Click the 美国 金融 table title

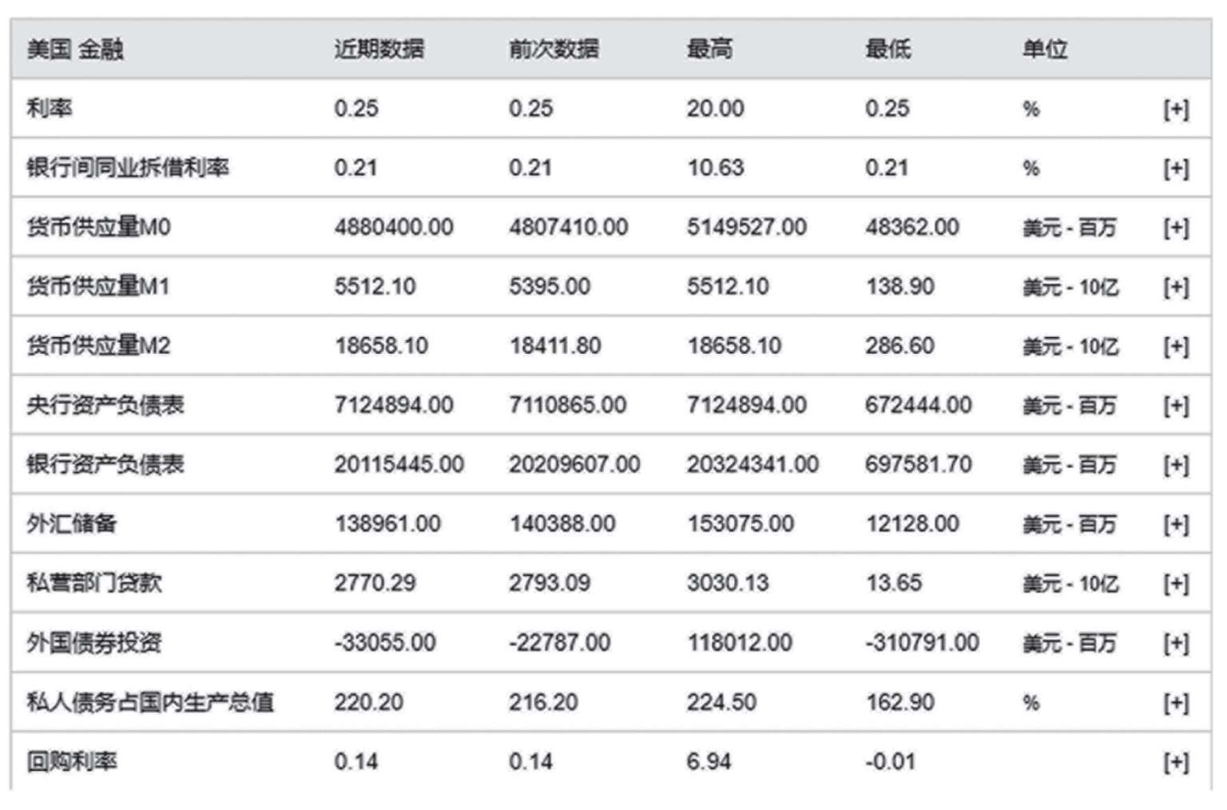(x=75, y=50)
